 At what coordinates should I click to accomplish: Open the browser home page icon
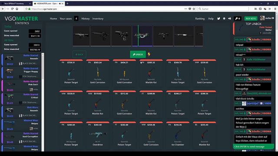pyautogui.click(x=17, y=9)
